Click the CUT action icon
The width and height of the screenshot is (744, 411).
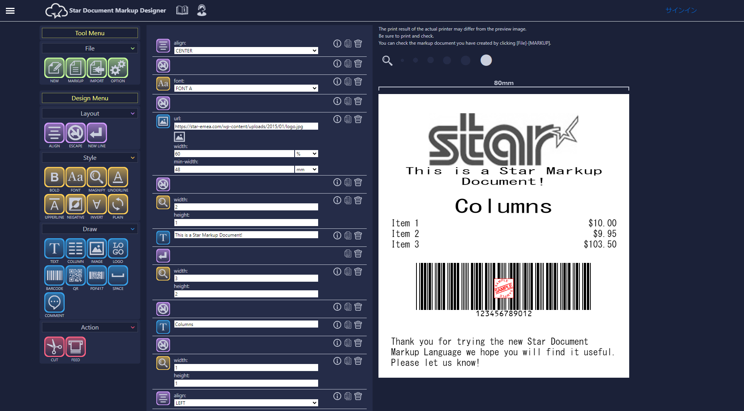click(54, 347)
